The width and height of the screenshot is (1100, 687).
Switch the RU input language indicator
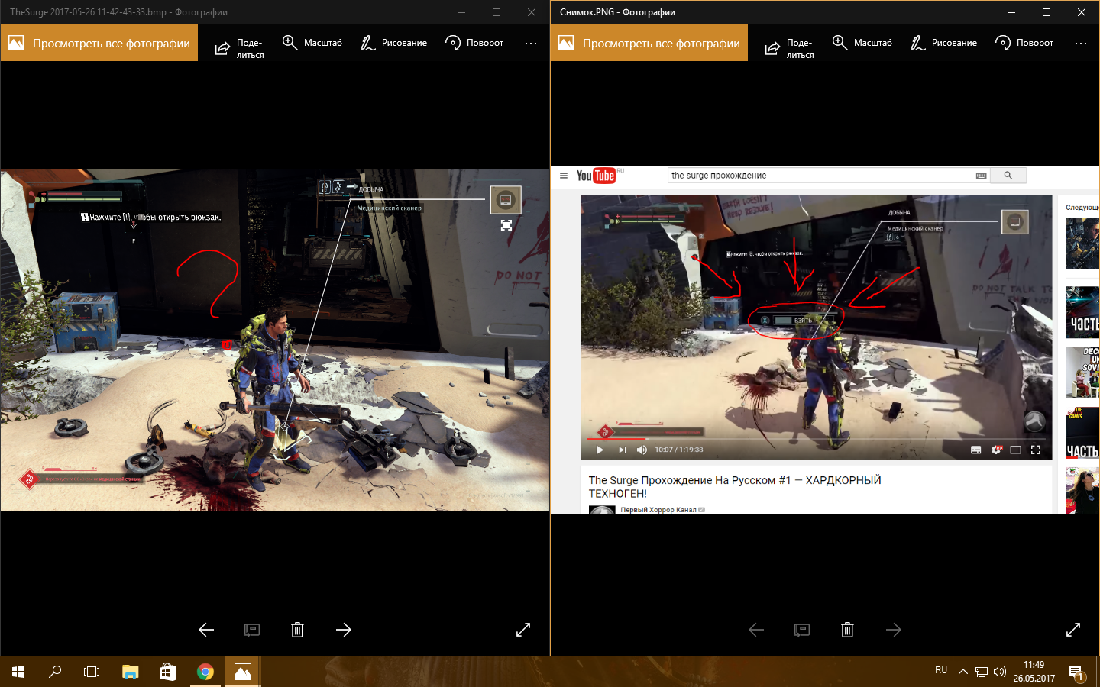pyautogui.click(x=941, y=670)
